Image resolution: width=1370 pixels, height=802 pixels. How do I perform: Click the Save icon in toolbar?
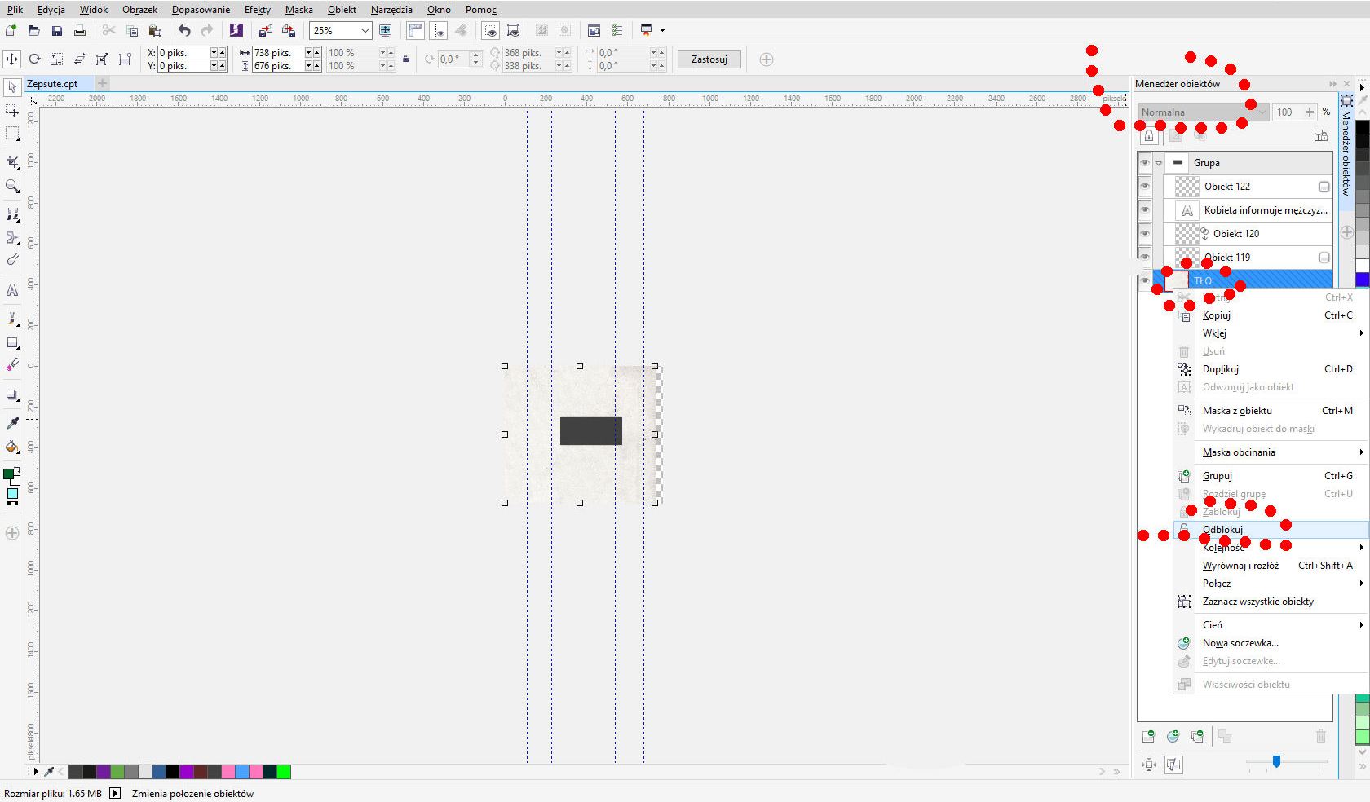pos(57,31)
